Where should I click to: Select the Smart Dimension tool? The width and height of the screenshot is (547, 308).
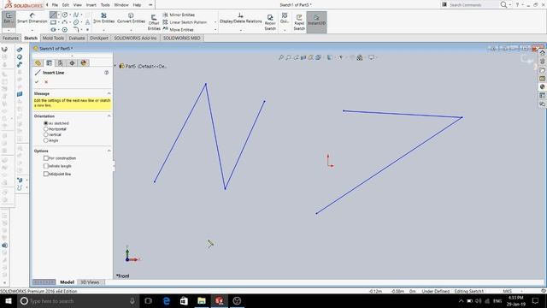(x=32, y=18)
